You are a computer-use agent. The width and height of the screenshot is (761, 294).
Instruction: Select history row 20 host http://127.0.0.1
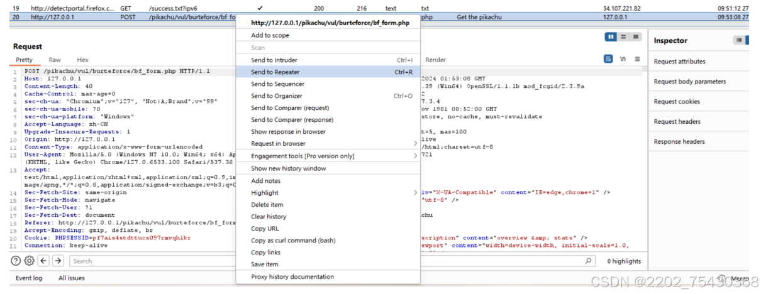[52, 17]
